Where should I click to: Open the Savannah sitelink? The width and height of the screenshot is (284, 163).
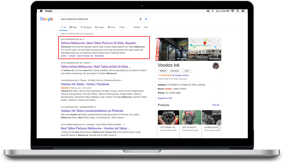tap(99, 56)
